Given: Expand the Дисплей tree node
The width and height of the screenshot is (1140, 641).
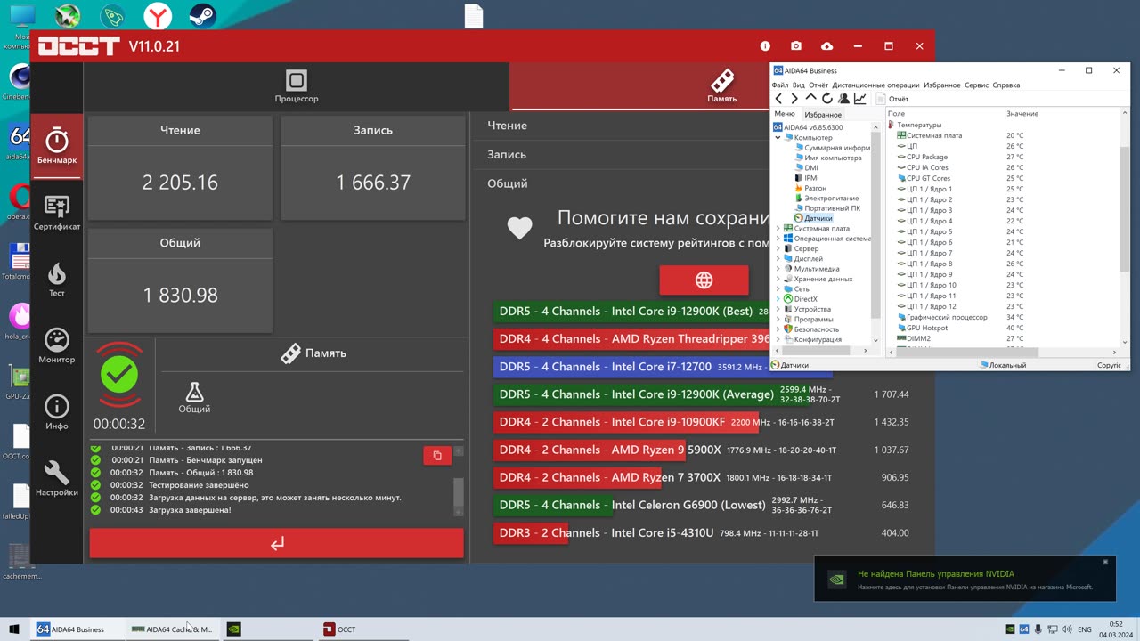Looking at the screenshot, I should (x=778, y=259).
